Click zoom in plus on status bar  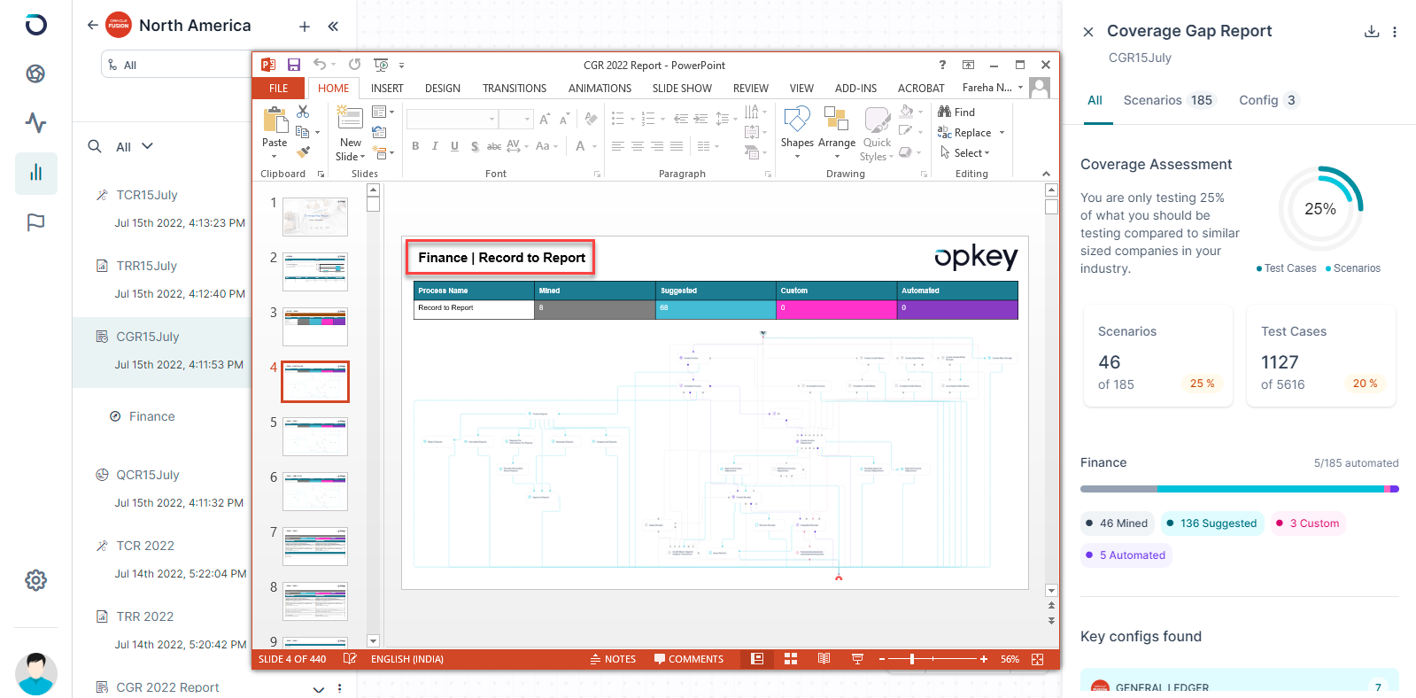point(984,659)
